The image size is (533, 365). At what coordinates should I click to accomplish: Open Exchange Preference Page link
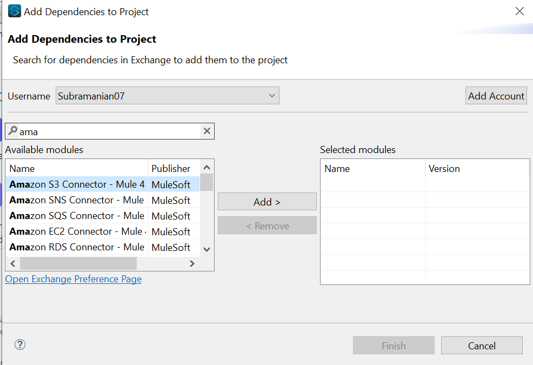74,279
